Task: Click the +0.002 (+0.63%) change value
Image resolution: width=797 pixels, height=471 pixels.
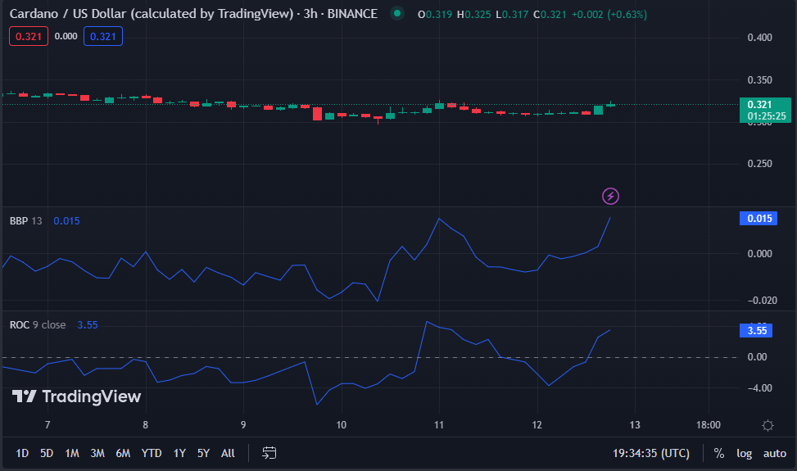Action: pyautogui.click(x=609, y=15)
